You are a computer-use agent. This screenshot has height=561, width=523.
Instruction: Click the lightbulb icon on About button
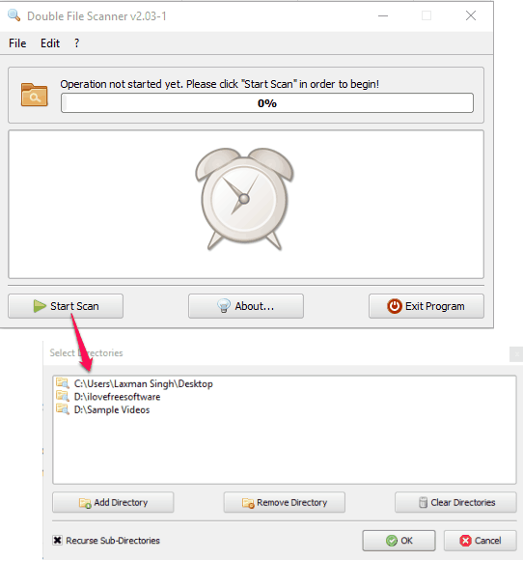point(224,306)
